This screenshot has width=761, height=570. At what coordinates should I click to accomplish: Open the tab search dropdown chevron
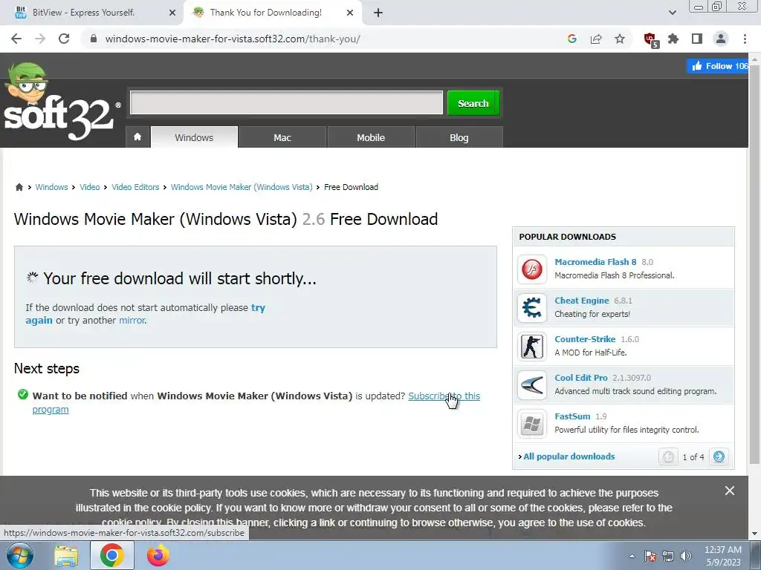(x=672, y=13)
